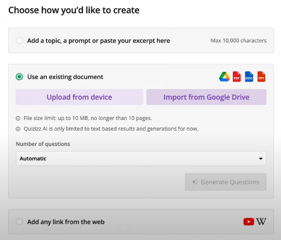Click the Upload from device button
The width and height of the screenshot is (281, 240).
click(79, 97)
